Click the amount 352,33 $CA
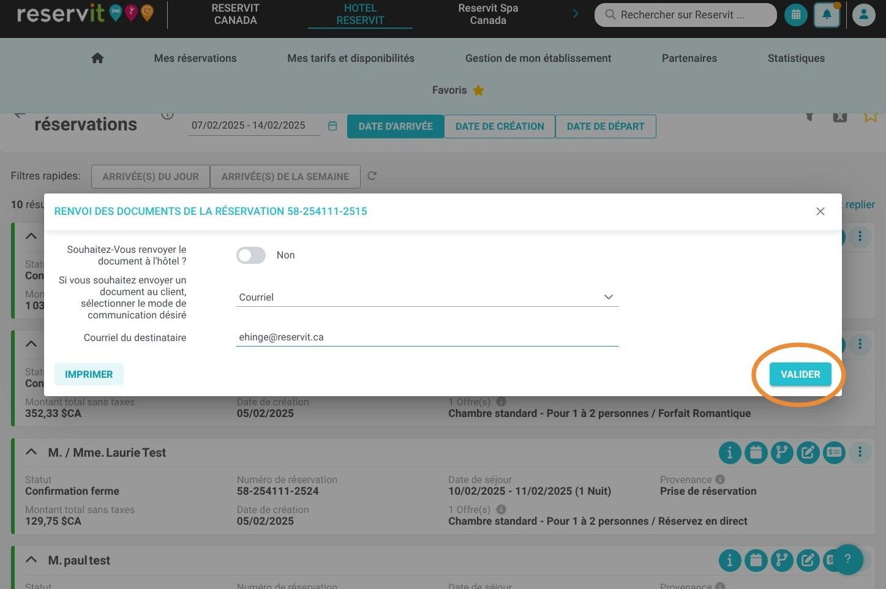Image resolution: width=886 pixels, height=589 pixels. pos(53,413)
